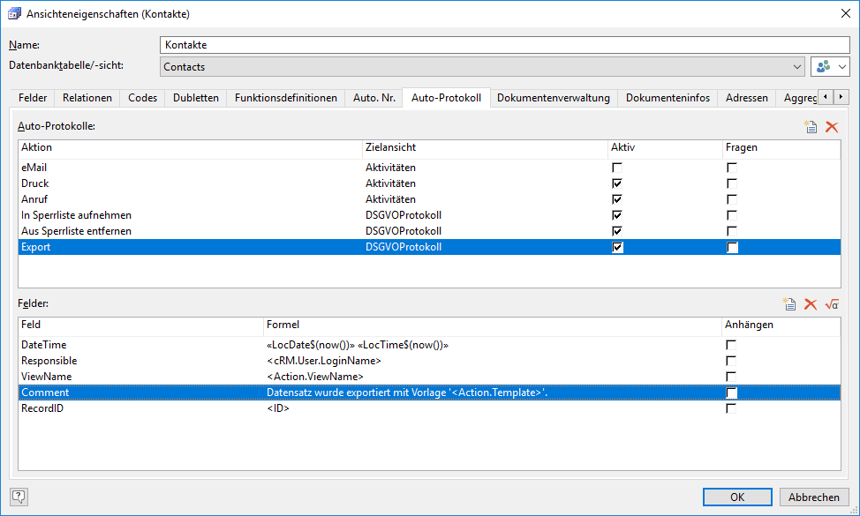Enable Fragen for the Anruf action
The height and width of the screenshot is (516, 860).
tap(731, 199)
